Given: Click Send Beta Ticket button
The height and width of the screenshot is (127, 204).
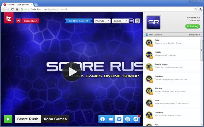Looking at the screenshot, I should [x=79, y=21].
